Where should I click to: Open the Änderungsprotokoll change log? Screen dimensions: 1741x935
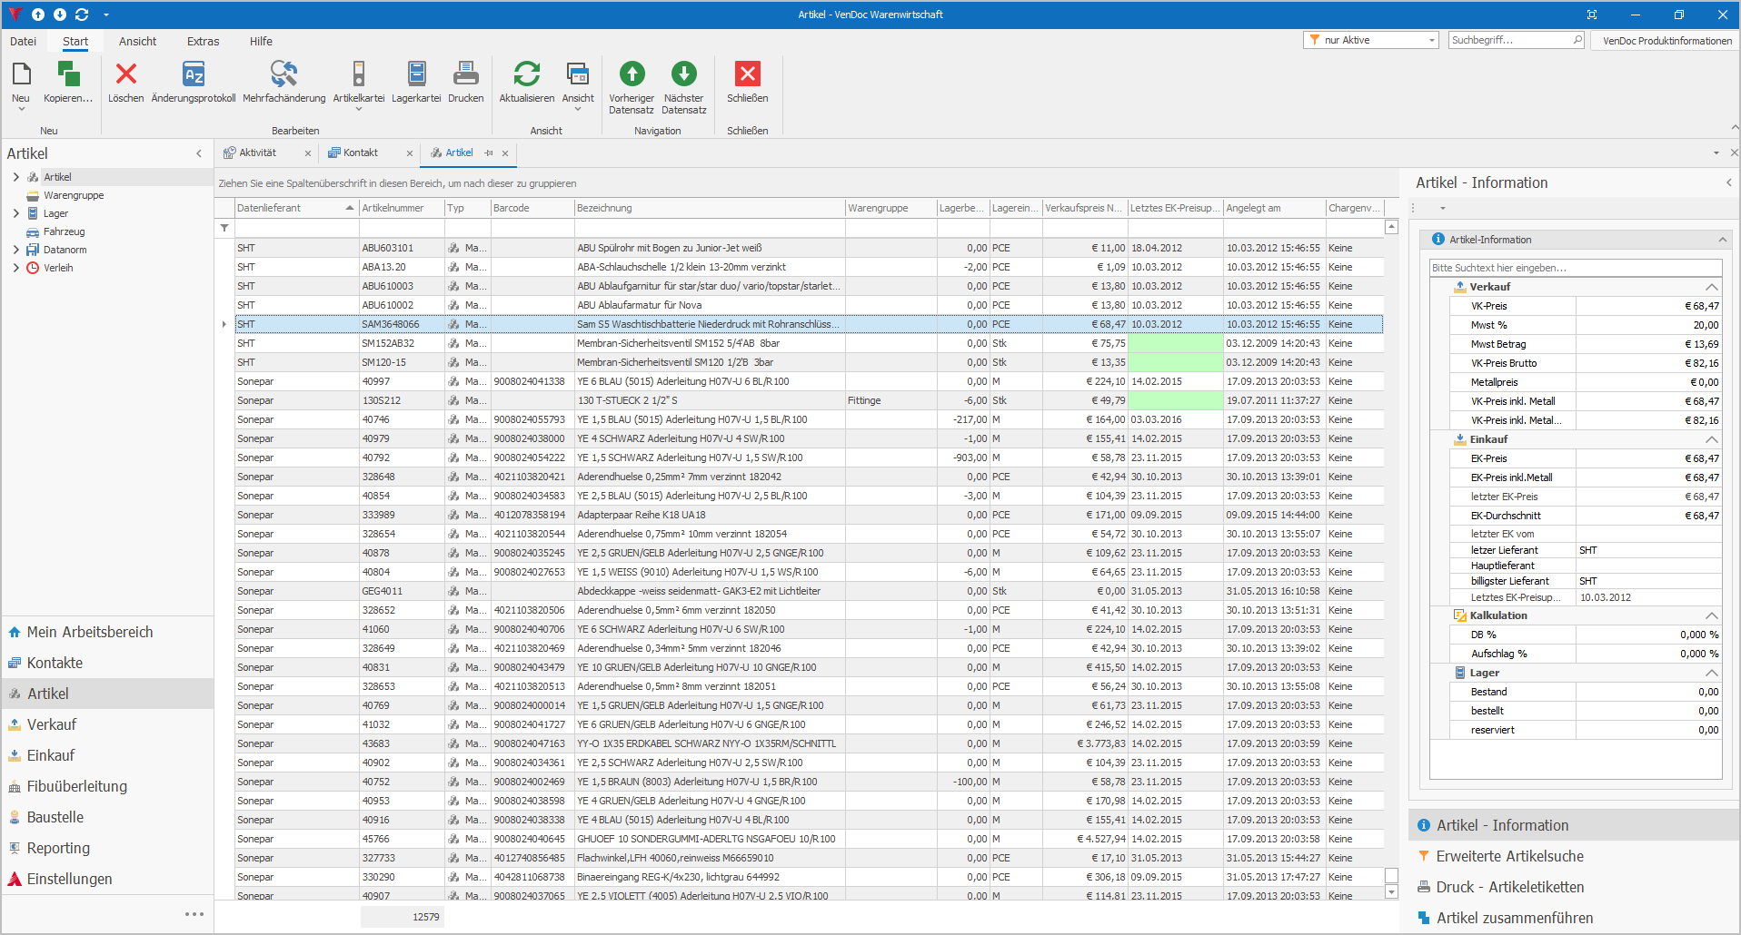(194, 75)
